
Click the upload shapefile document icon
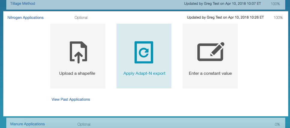coord(78,52)
